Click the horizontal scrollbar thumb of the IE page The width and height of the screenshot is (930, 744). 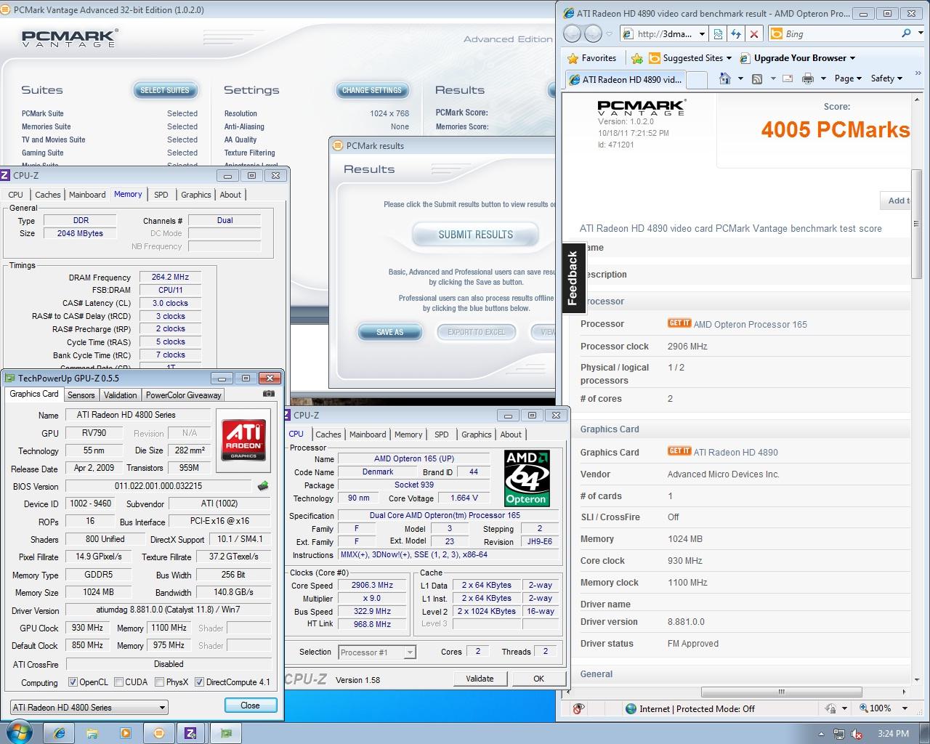783,692
